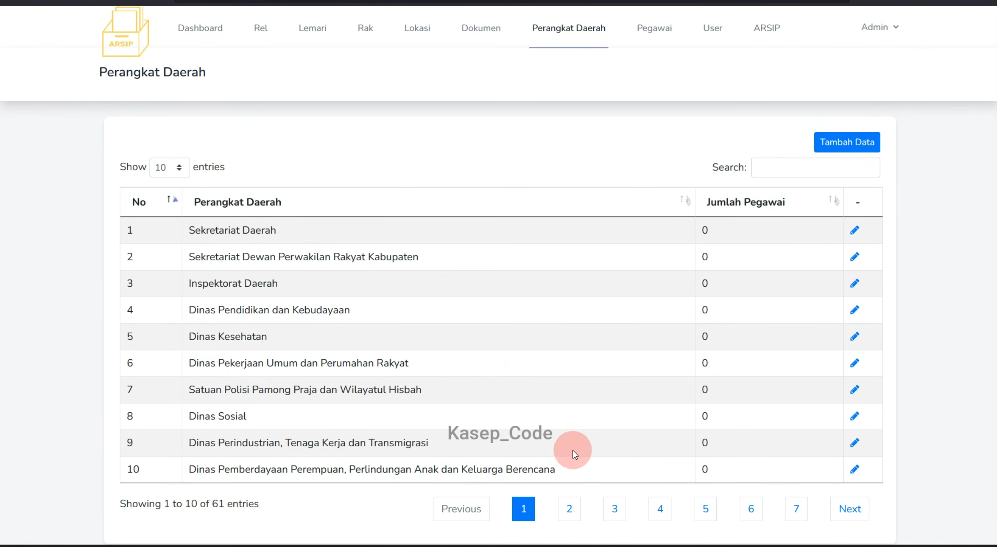Open edit pencil for Dinas Kesehatan
Viewport: 997px width, 547px height.
855,336
